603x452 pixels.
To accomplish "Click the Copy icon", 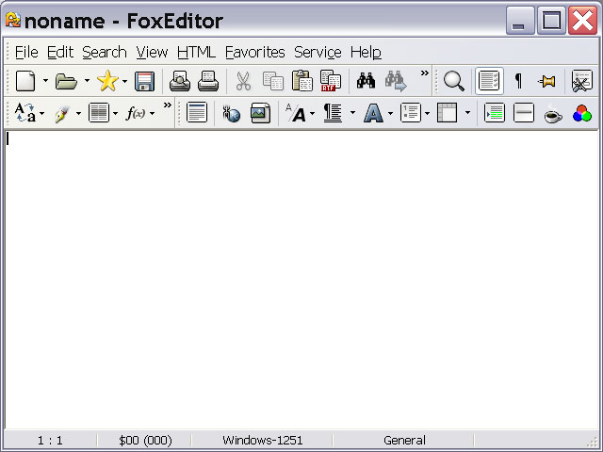I will (x=272, y=81).
